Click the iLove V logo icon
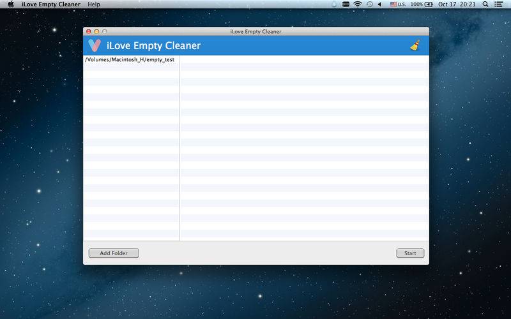The height and width of the screenshot is (319, 511). [x=95, y=45]
